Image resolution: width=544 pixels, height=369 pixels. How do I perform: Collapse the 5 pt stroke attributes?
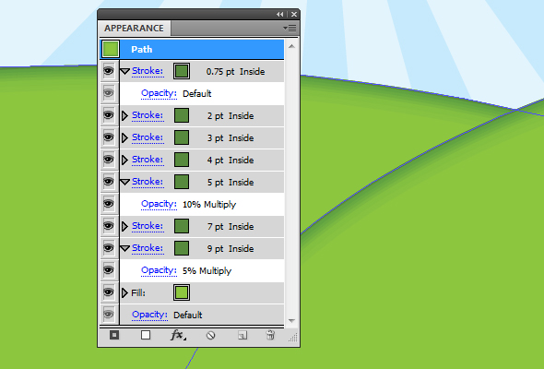coord(124,182)
